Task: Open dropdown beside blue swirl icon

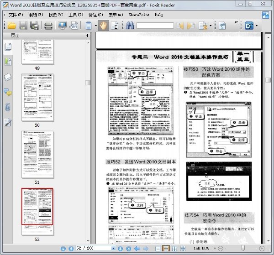Action: coord(257,26)
